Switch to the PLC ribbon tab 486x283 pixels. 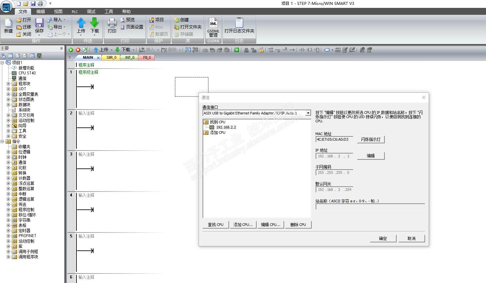click(x=75, y=11)
